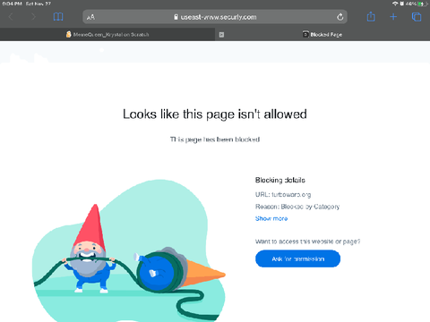Open the aA reader text menu
Viewport: 430px width, 322px height.
pos(90,17)
